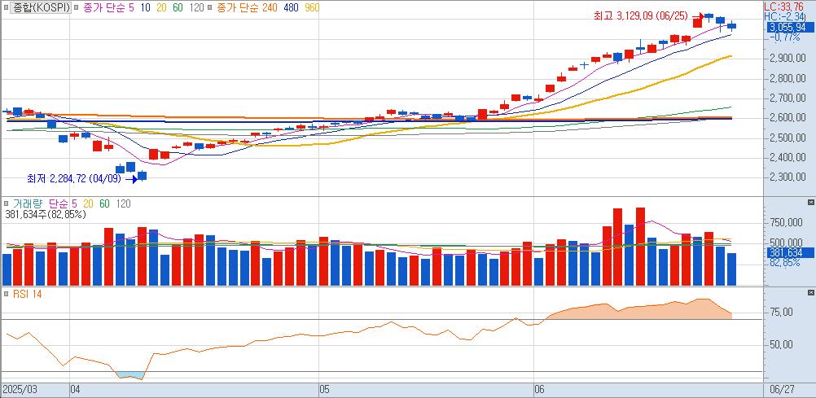Click the current price tag 3,055.94
This screenshot has width=816, height=398.
[x=790, y=27]
